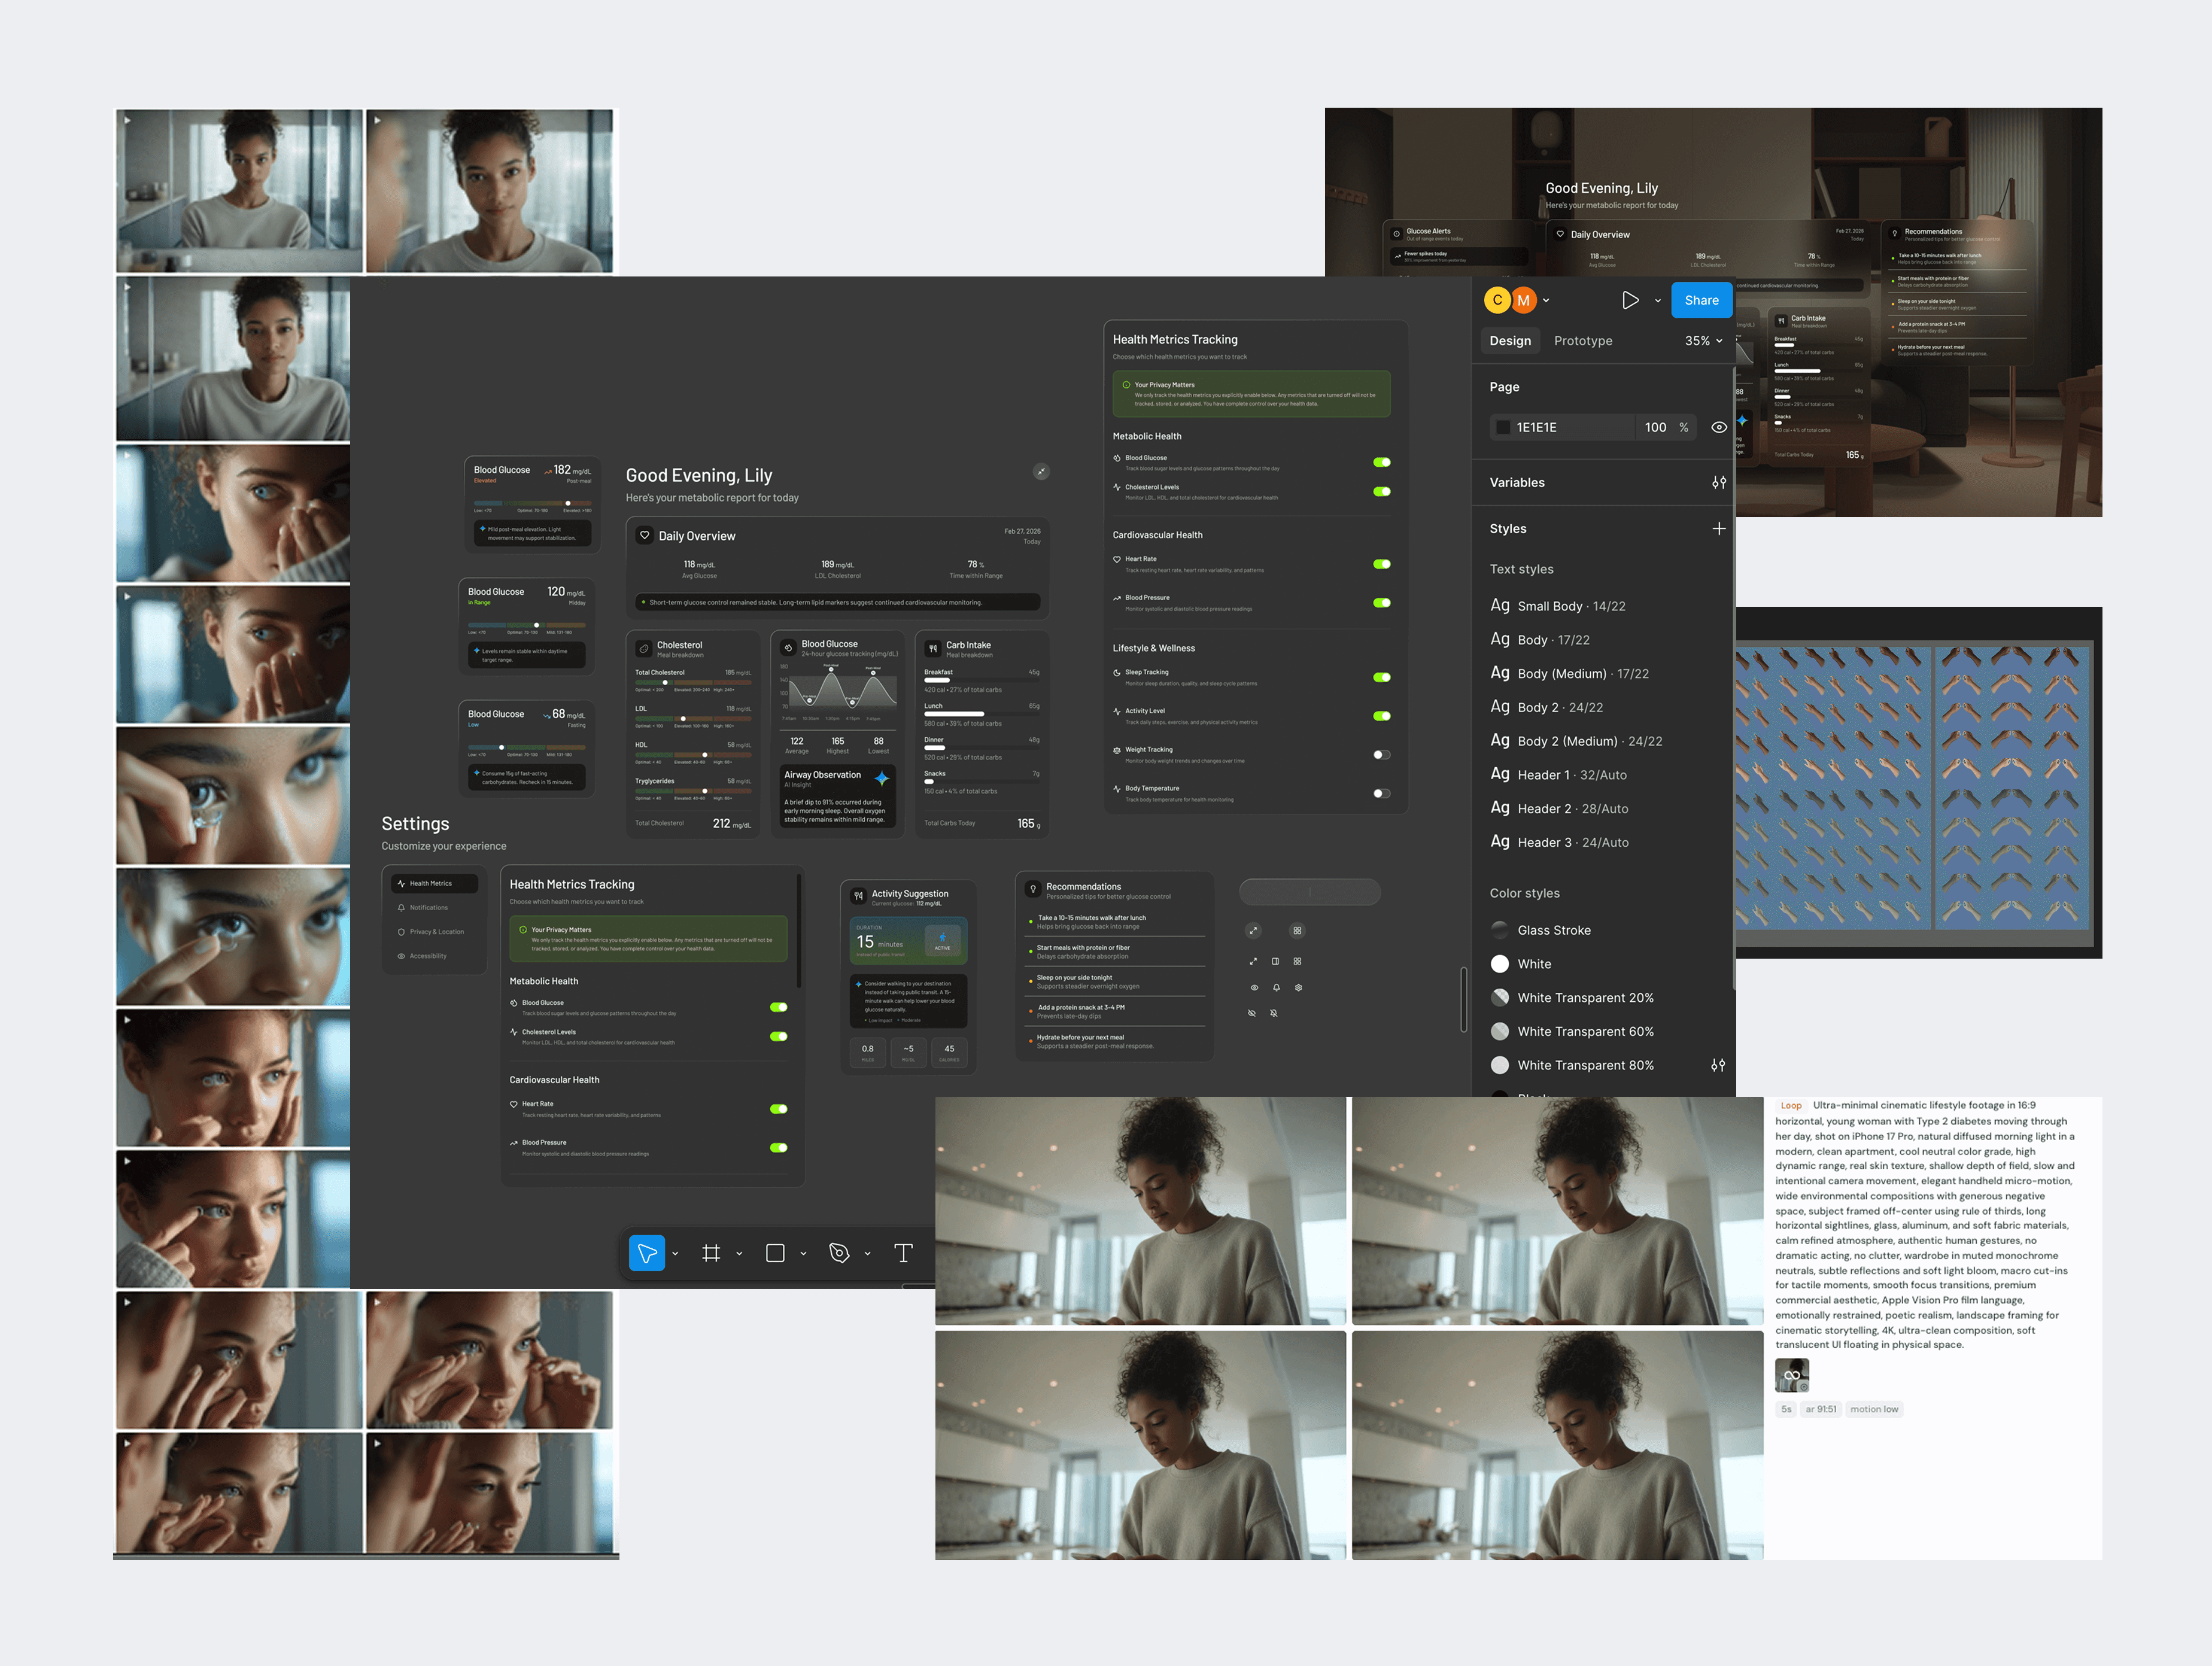Viewport: 2212px width, 1666px height.
Task: Toggle Weight Tracking switch in tracking panel
Action: pyautogui.click(x=1381, y=755)
